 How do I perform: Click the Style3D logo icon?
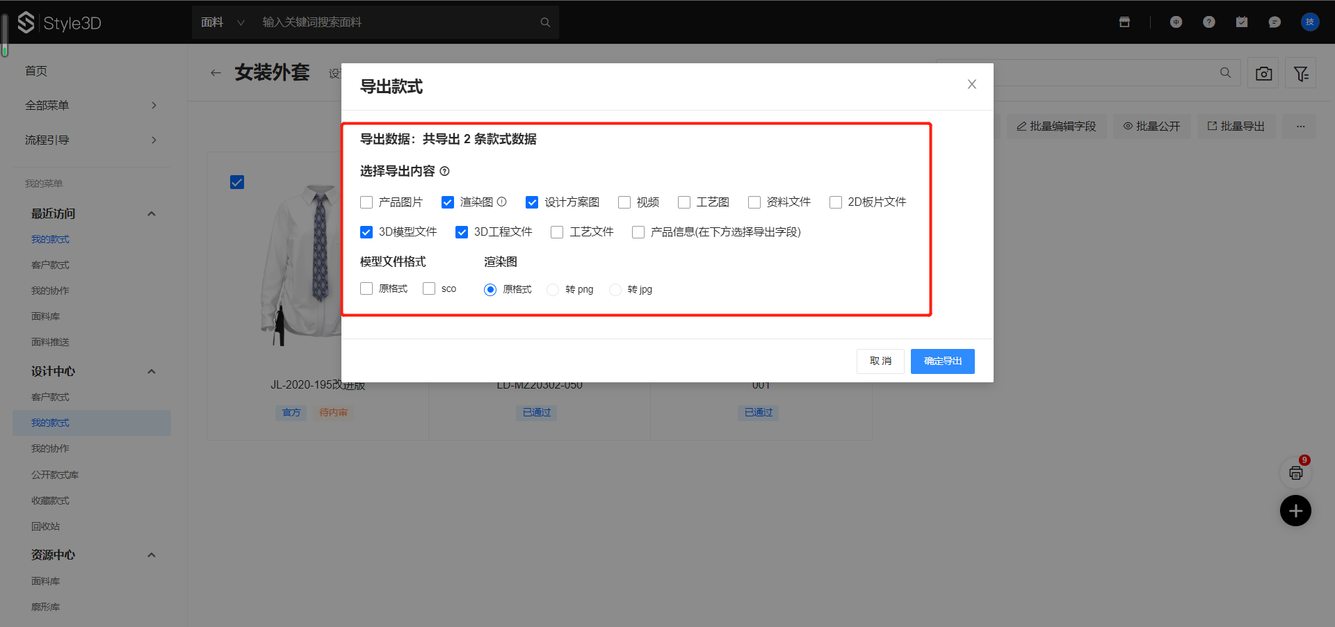click(26, 22)
